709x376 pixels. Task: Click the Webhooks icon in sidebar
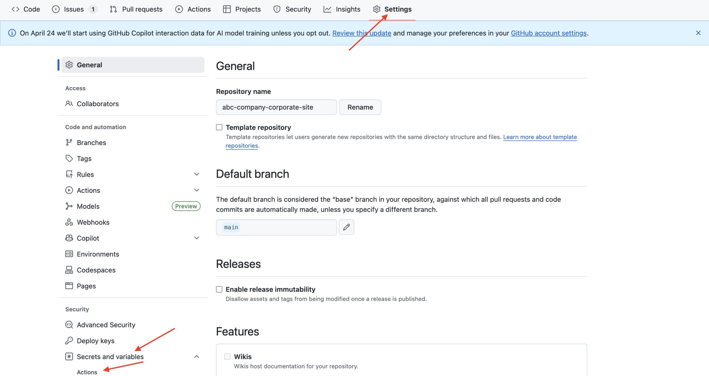click(x=69, y=222)
